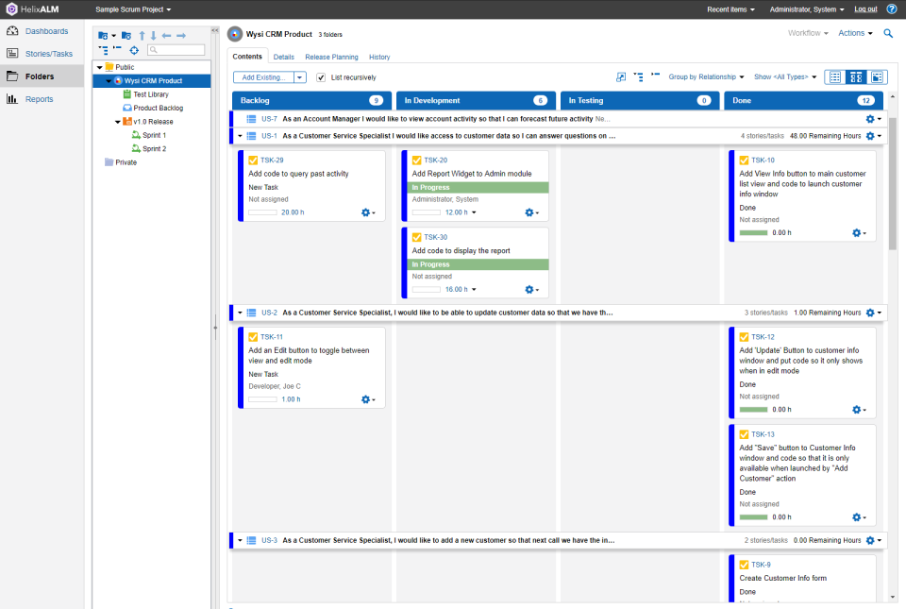Expand all groups icon in contents toolbar
Screen dimensions: 906x609
639,76
